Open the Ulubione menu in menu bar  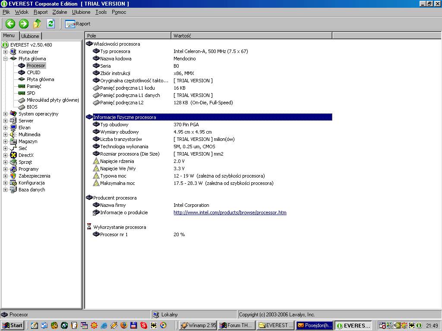(81, 12)
